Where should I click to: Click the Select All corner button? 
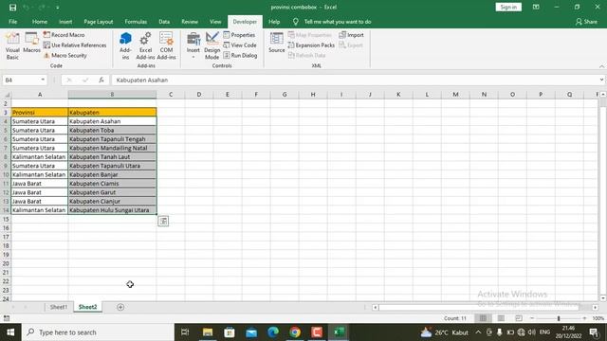[x=6, y=95]
